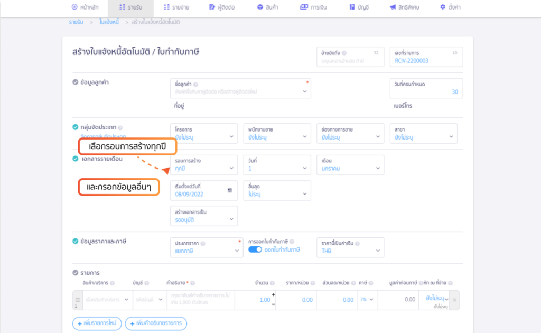Screen dimensions: 541x333
Task: Increase quantity with the plus stepper
Action: coord(273,294)
